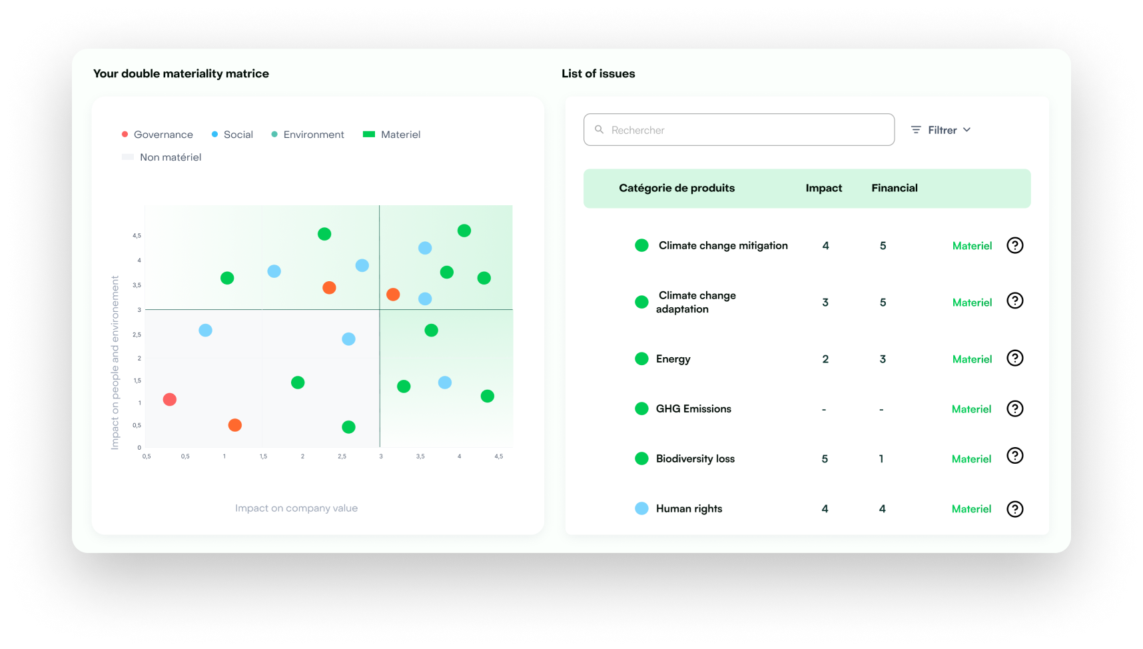Click 'List of issues' heading

point(598,73)
